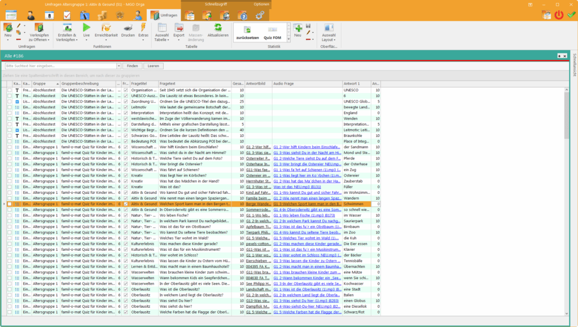Click the Statistik gallery scroll-up arrow

coord(288,26)
